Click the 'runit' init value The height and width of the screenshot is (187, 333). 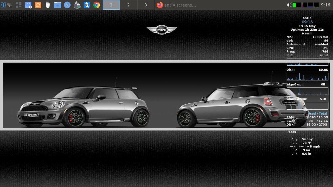click(x=324, y=55)
